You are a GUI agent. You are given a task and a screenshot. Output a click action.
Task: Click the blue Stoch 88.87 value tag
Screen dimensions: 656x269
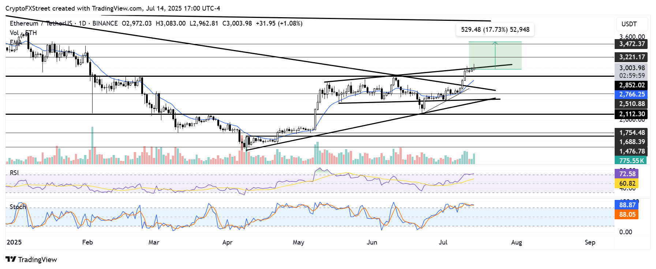click(627, 205)
